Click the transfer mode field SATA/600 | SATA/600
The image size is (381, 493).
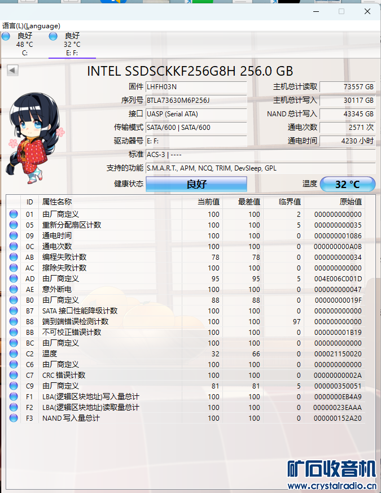[x=196, y=127]
